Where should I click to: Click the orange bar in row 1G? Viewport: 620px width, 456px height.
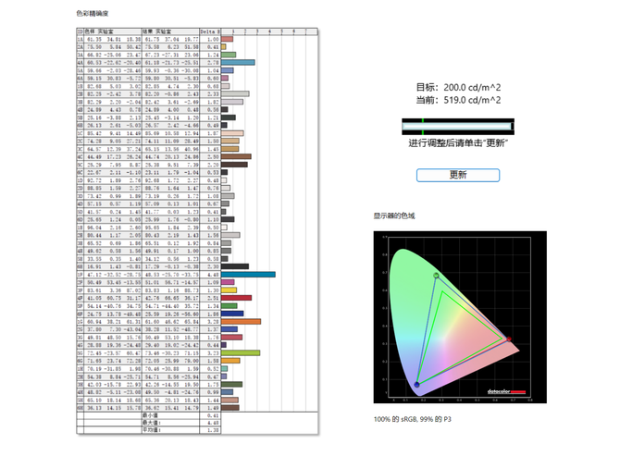[x=241, y=322]
